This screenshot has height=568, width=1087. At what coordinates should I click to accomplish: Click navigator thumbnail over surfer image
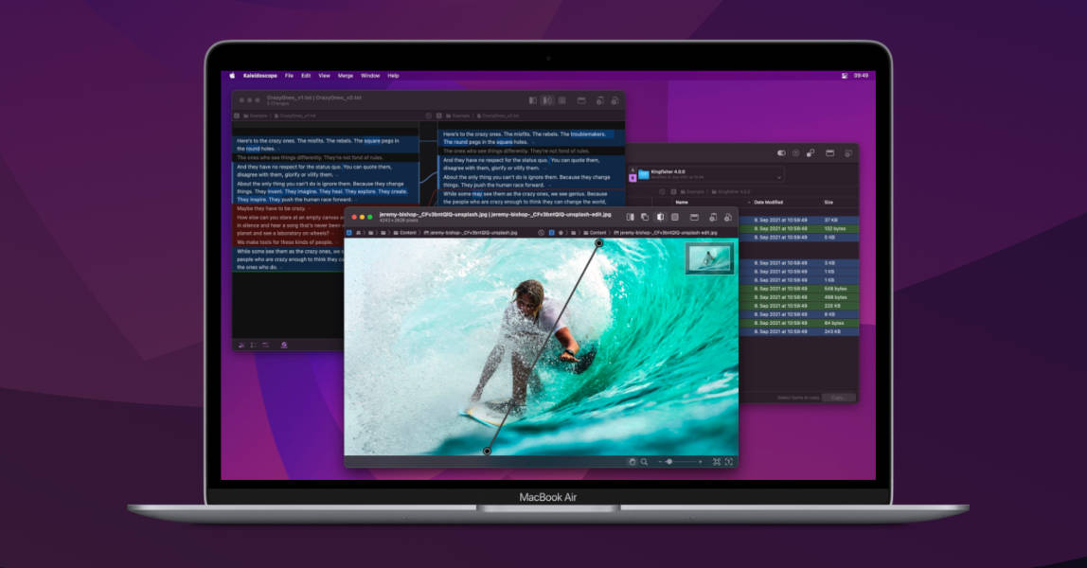click(709, 258)
